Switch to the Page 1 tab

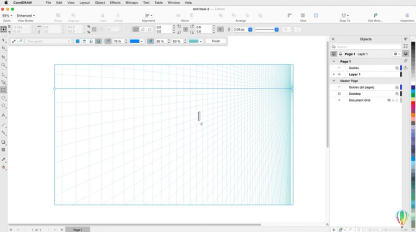[78, 230]
